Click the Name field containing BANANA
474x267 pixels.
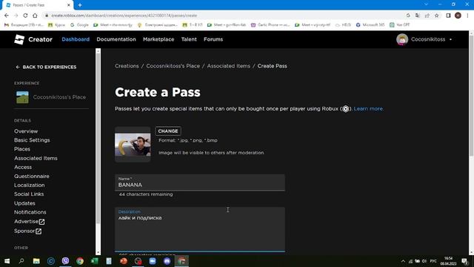click(x=200, y=182)
